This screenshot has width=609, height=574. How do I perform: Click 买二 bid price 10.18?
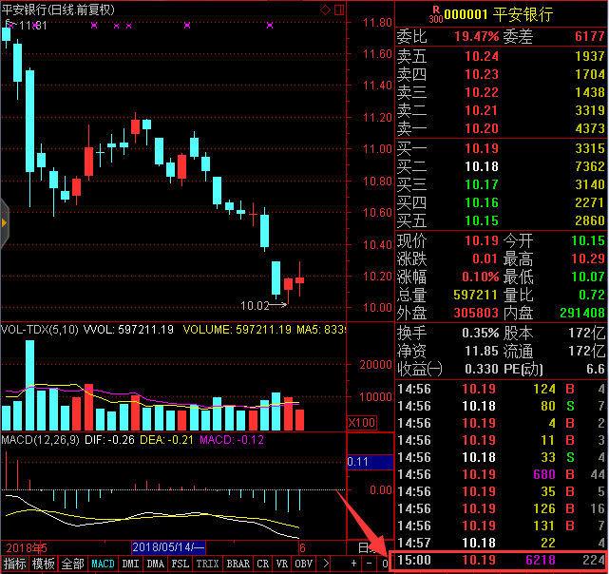tap(482, 166)
